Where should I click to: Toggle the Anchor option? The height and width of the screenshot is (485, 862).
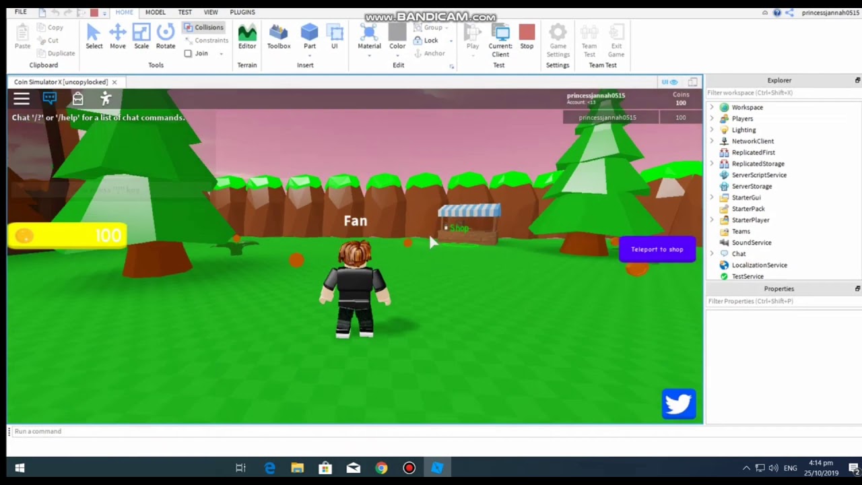(x=429, y=53)
